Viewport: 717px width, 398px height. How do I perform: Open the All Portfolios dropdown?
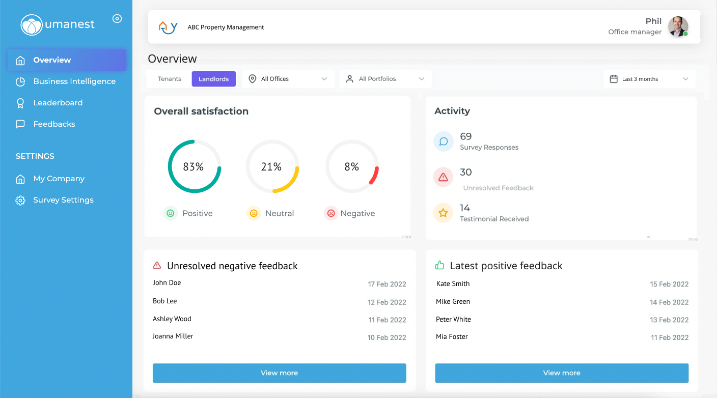385,79
